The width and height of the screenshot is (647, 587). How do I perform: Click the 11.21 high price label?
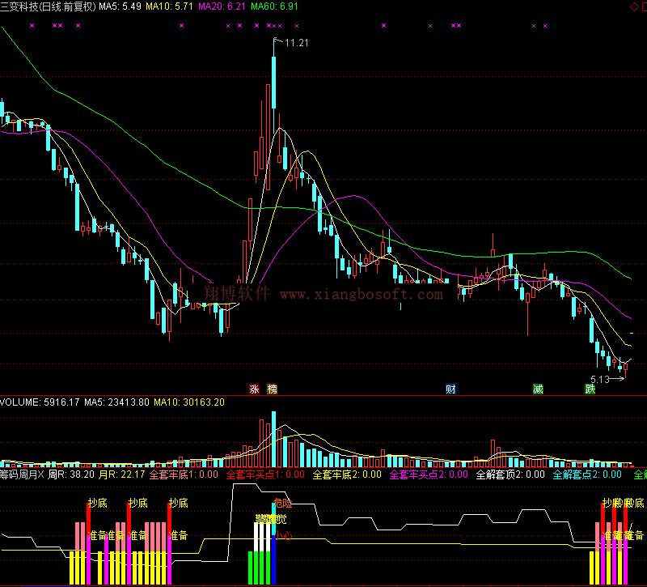point(297,43)
